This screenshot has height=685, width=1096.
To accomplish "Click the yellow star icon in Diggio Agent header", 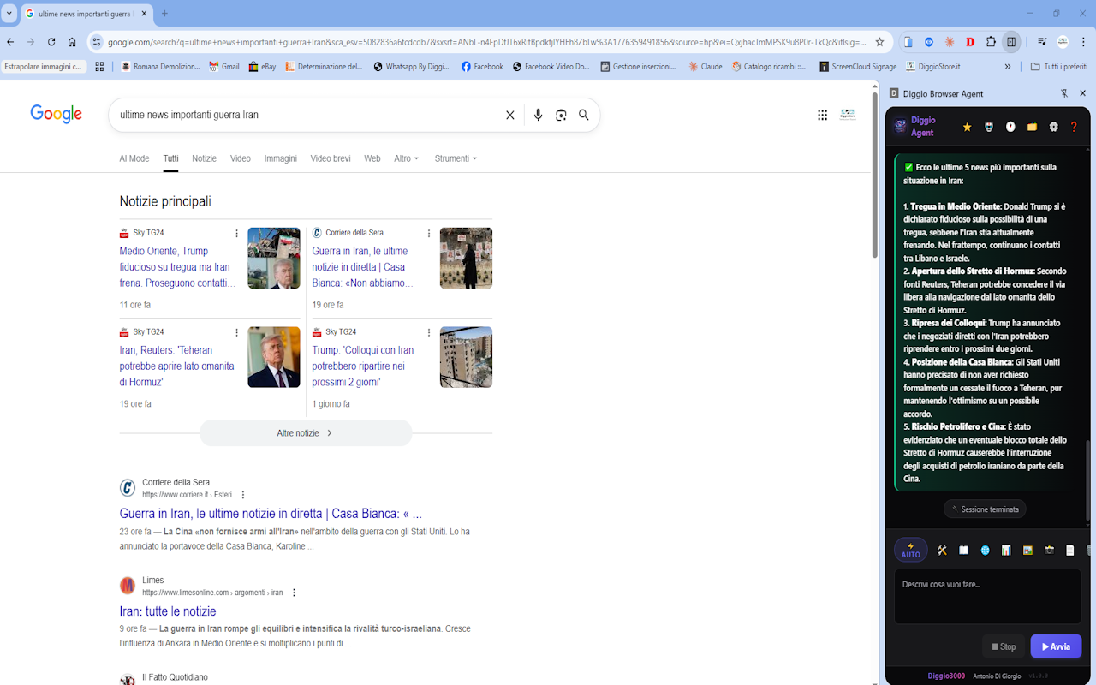I will pyautogui.click(x=968, y=127).
